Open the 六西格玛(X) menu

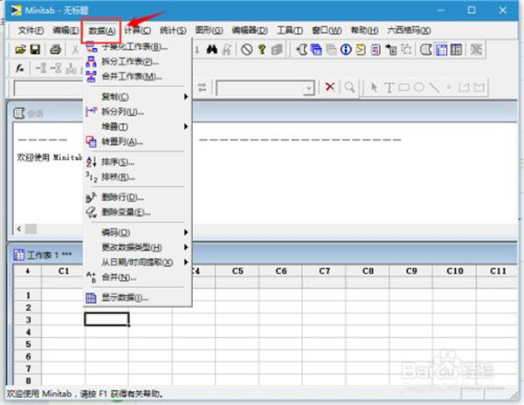pos(409,31)
